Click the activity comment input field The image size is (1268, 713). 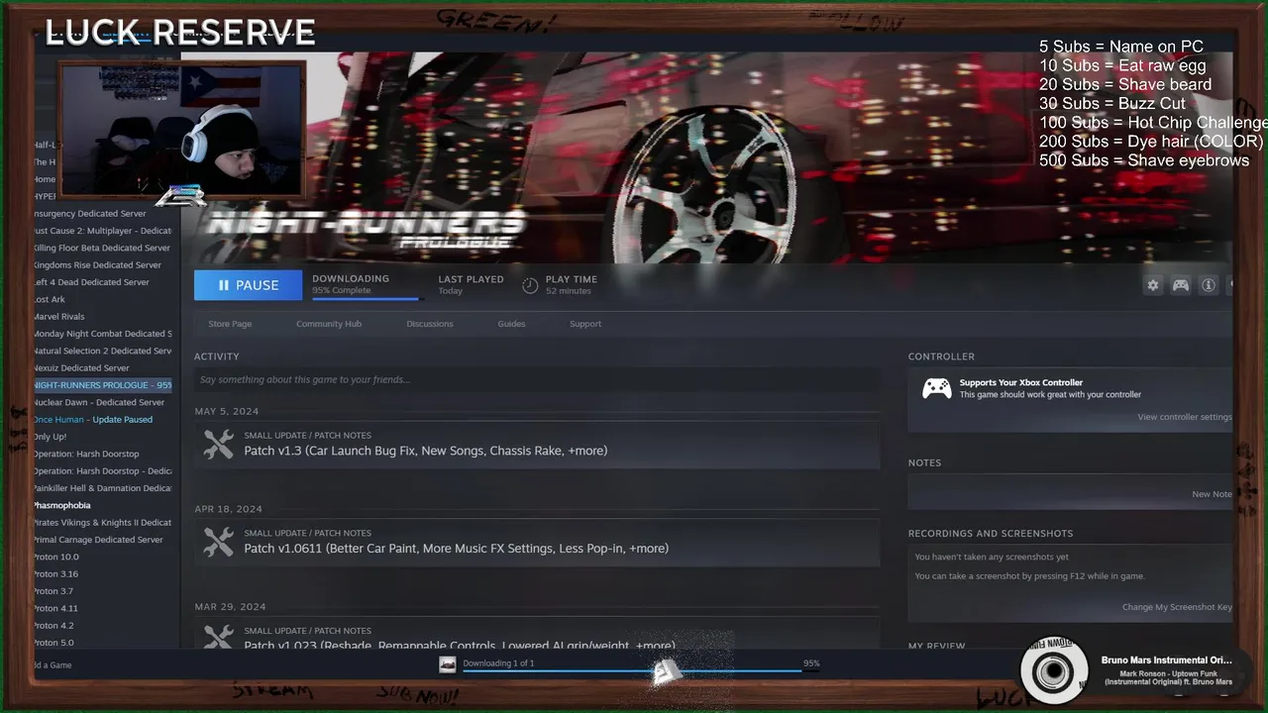[537, 379]
